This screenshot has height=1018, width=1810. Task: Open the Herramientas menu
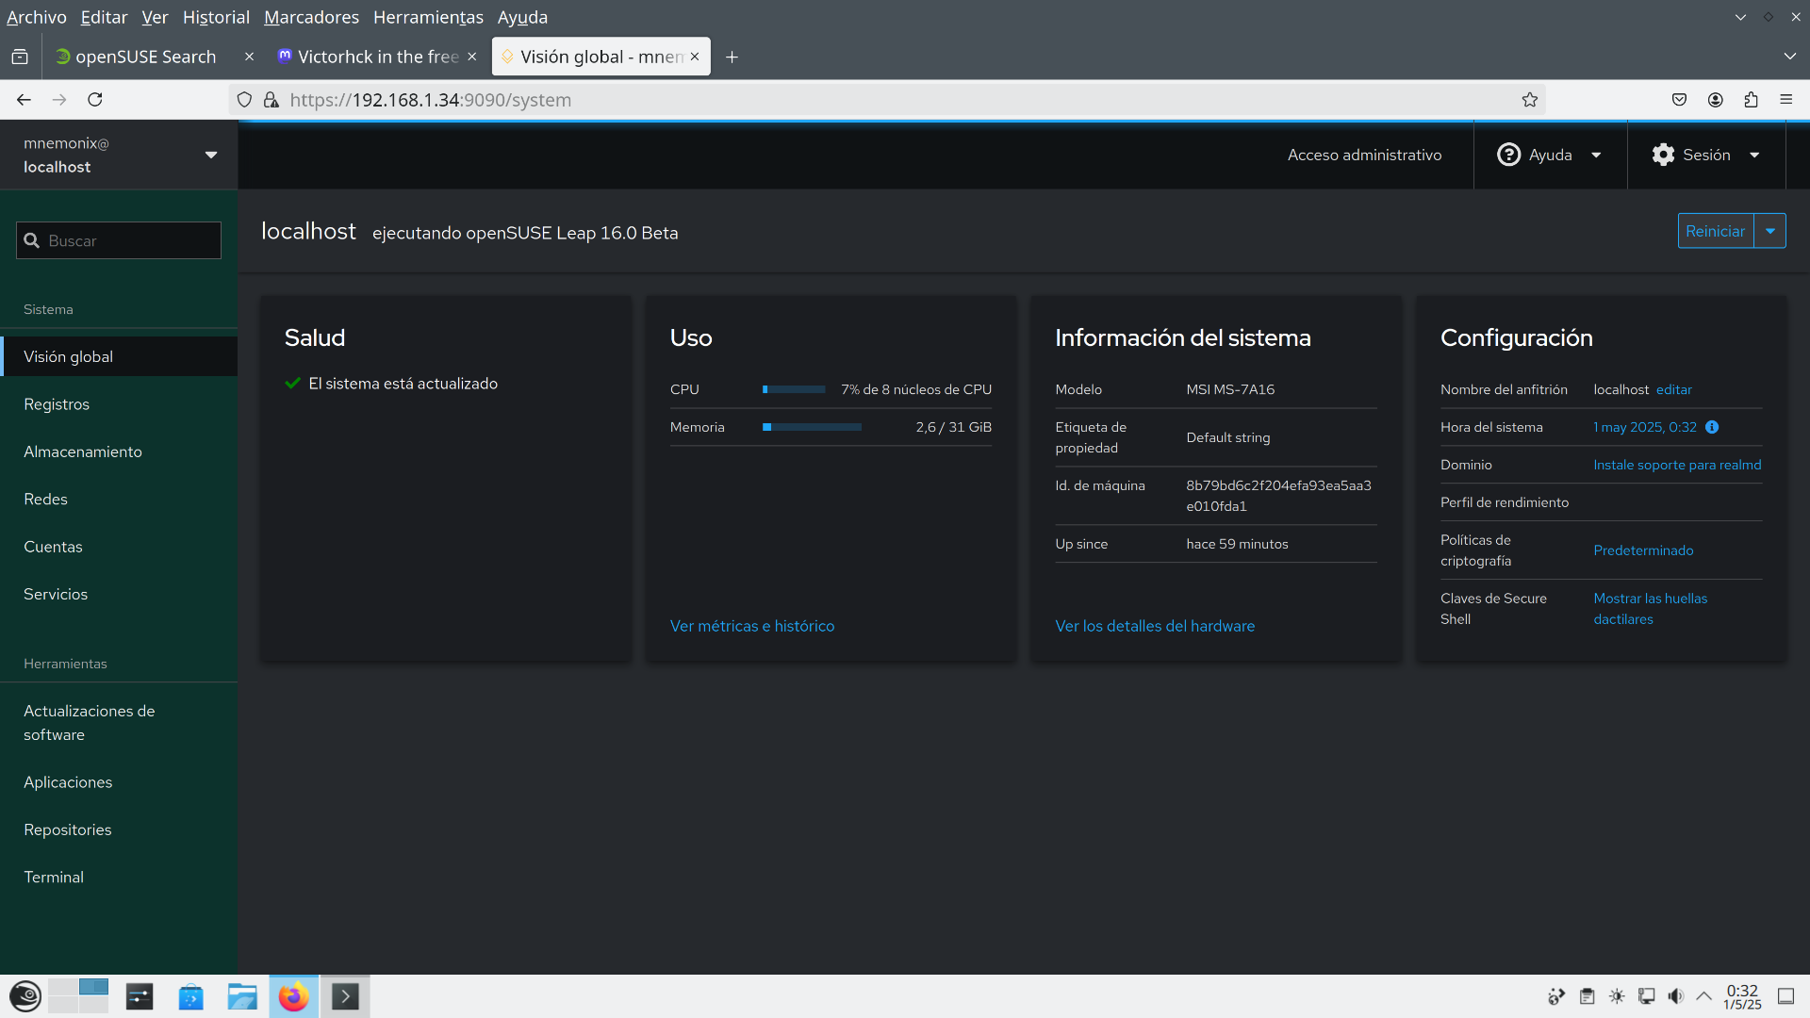point(428,17)
